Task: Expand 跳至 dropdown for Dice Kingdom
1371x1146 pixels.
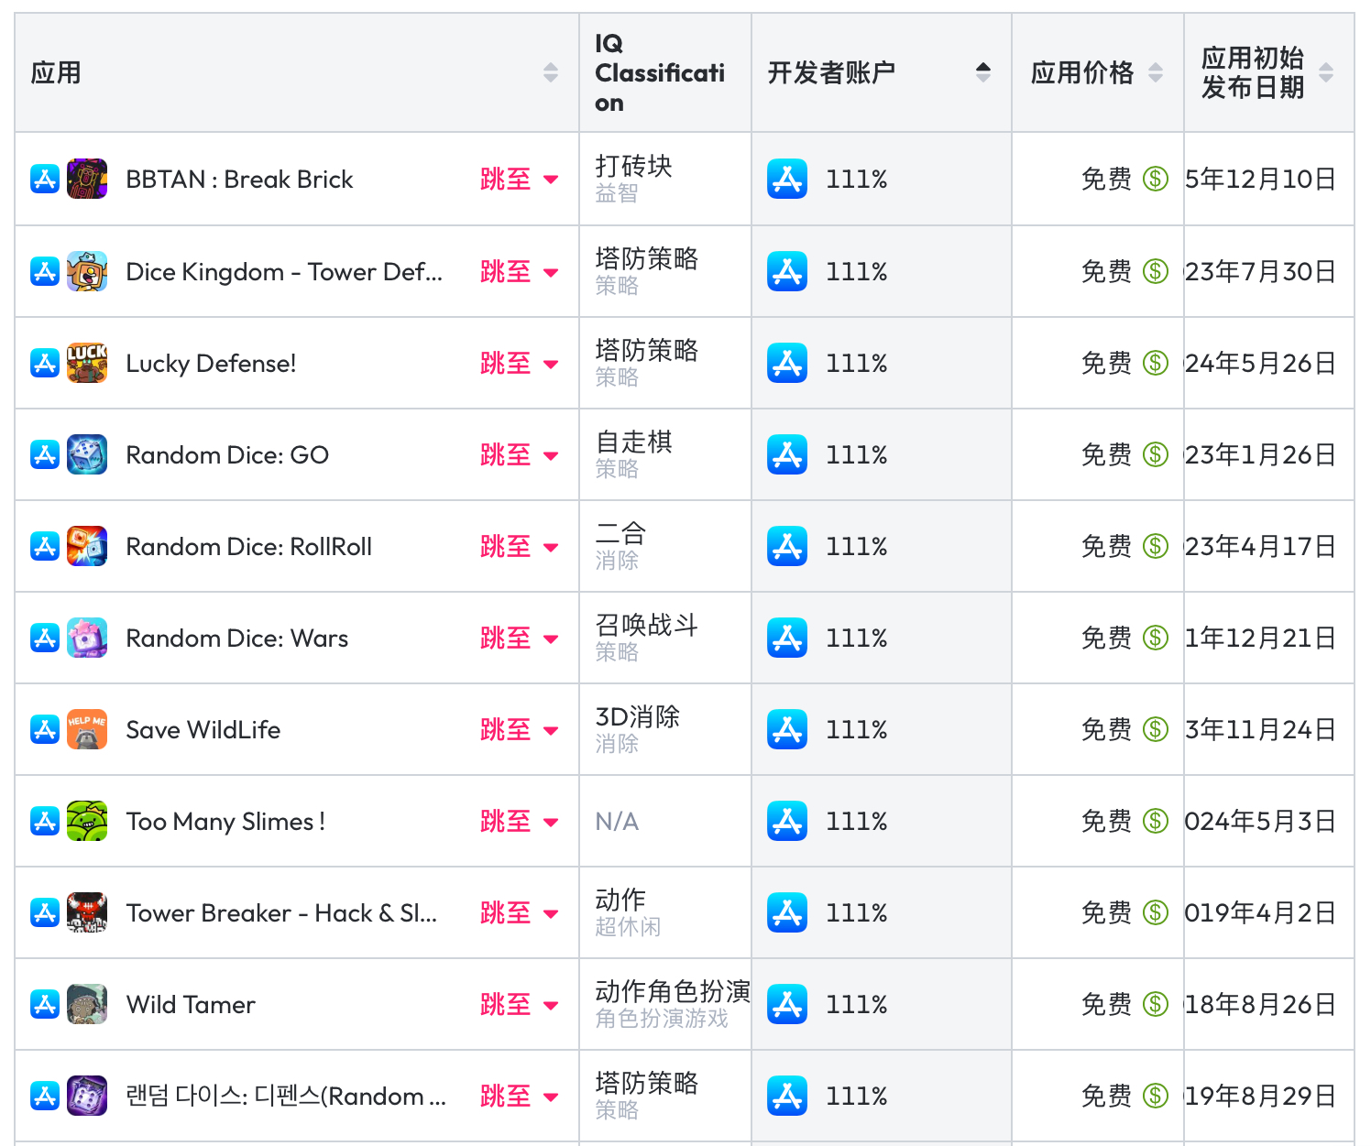Action: 519,271
